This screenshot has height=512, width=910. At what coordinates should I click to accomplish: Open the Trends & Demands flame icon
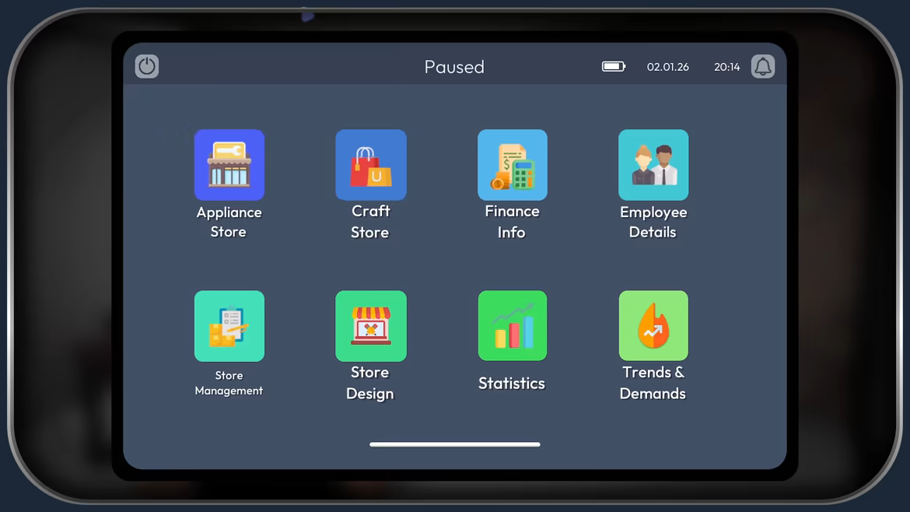(653, 326)
